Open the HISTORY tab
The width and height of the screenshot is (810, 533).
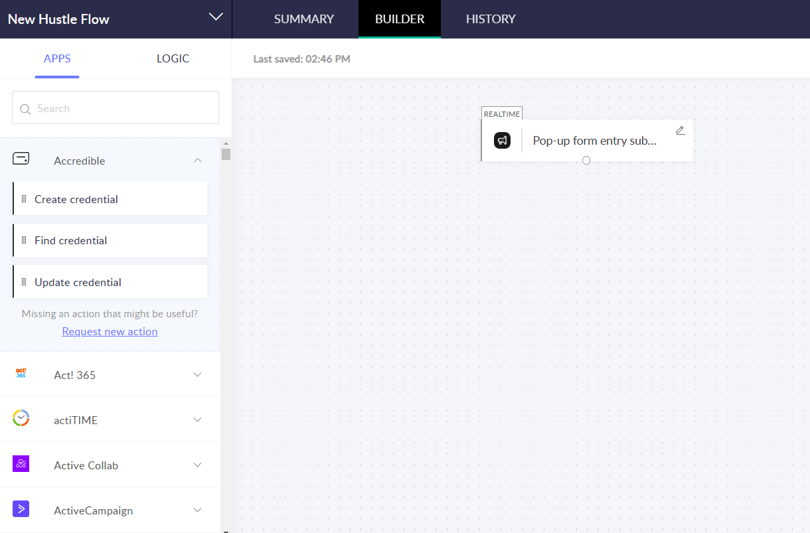coord(491,19)
